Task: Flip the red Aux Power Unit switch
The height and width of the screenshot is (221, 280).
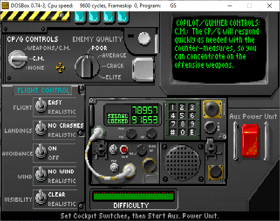Action: click(250, 141)
